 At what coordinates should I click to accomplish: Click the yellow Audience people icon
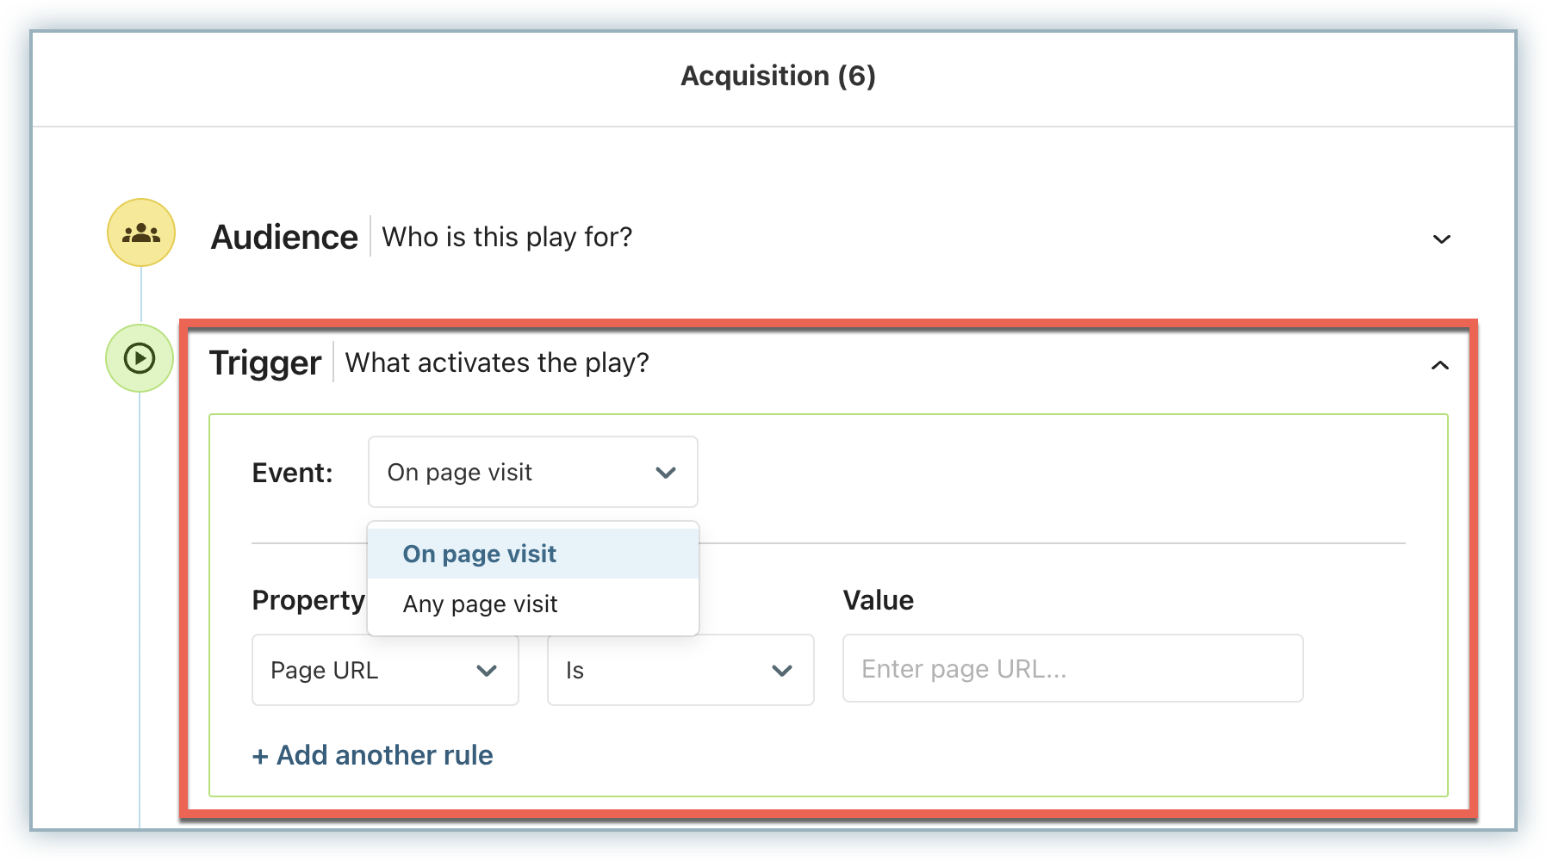click(x=141, y=232)
